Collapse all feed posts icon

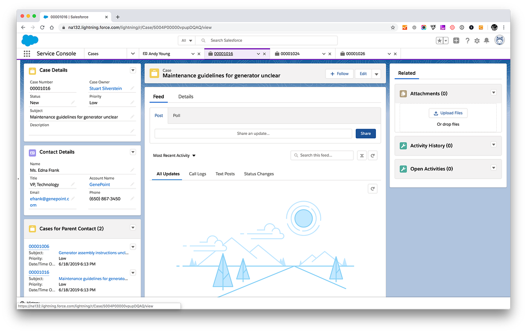click(x=362, y=155)
